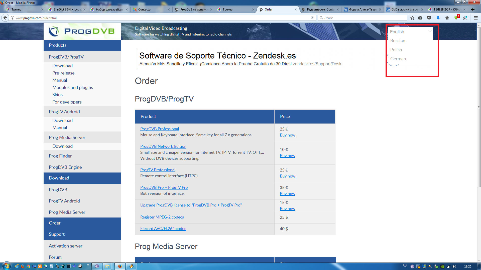Open the Downloads arrow icon

coord(438,18)
